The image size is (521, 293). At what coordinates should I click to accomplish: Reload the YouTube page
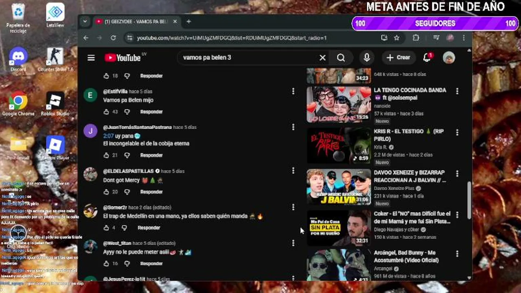113,38
